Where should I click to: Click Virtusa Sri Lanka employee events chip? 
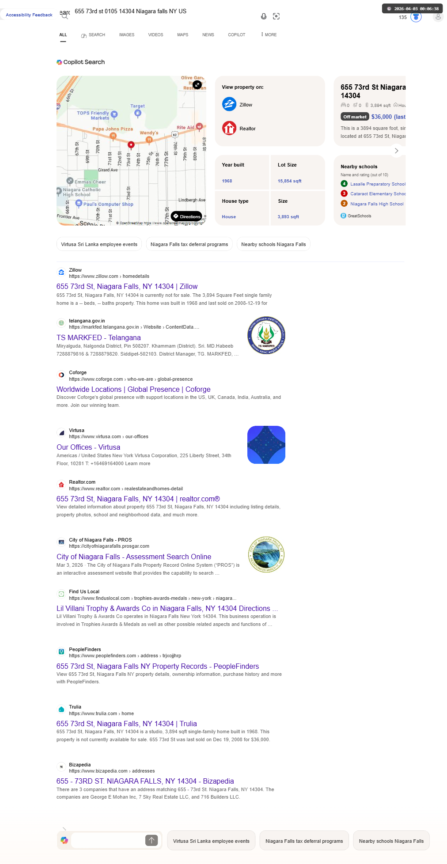(99, 244)
